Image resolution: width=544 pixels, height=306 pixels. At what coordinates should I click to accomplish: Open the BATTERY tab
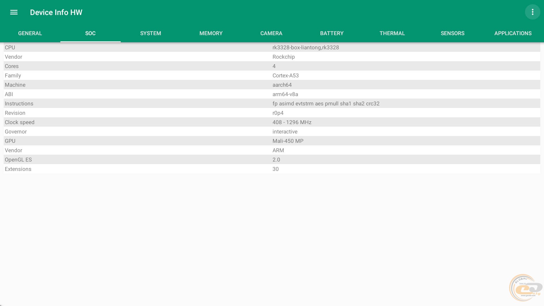click(x=331, y=33)
